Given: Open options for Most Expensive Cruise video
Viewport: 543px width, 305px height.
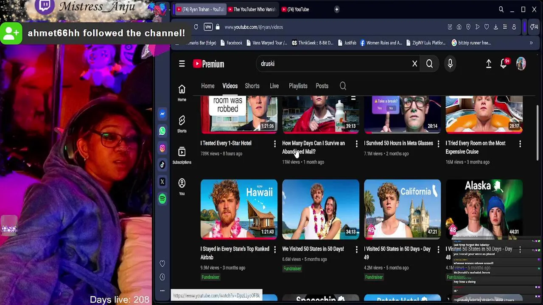Looking at the screenshot, I should 520,144.
